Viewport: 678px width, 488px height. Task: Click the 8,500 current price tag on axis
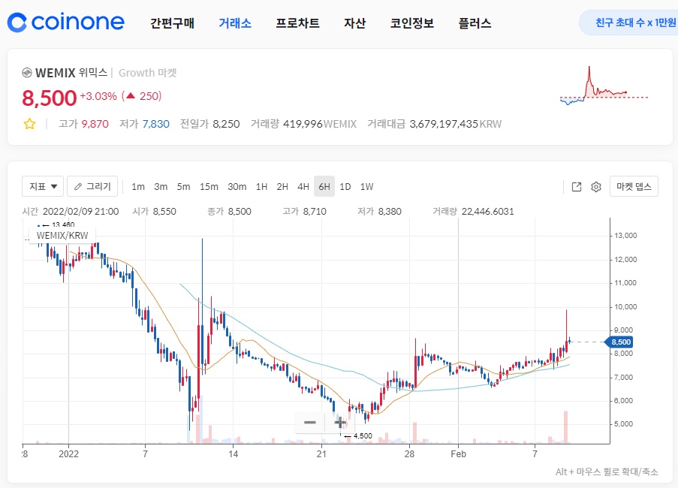(619, 342)
